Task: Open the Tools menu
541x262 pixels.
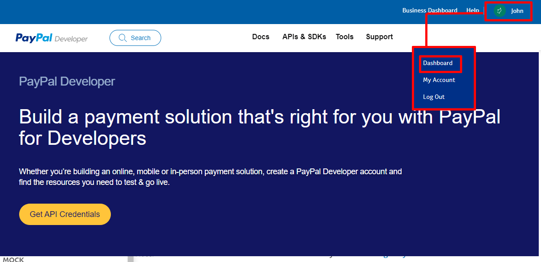Action: tap(345, 37)
